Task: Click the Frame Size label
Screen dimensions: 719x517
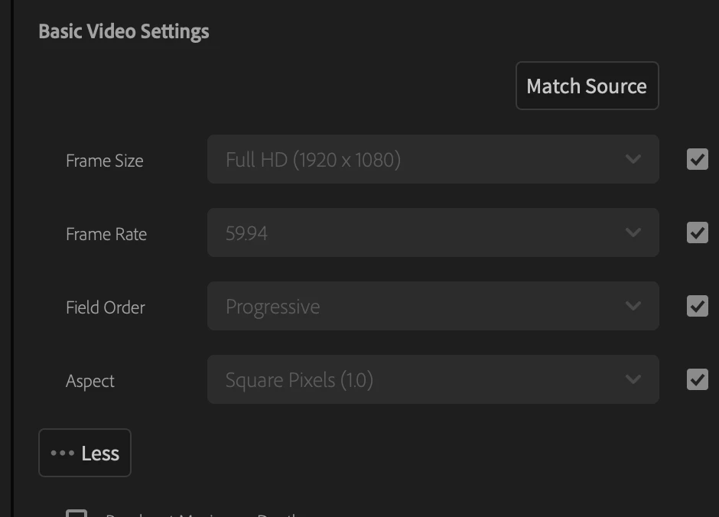Action: (104, 161)
